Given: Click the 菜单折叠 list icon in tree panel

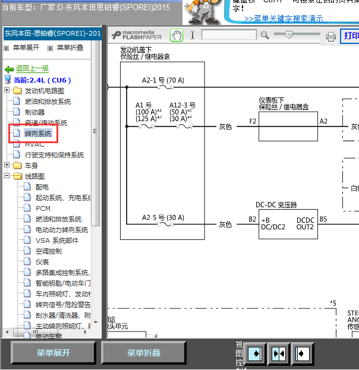Looking at the screenshot, I should pos(50,48).
